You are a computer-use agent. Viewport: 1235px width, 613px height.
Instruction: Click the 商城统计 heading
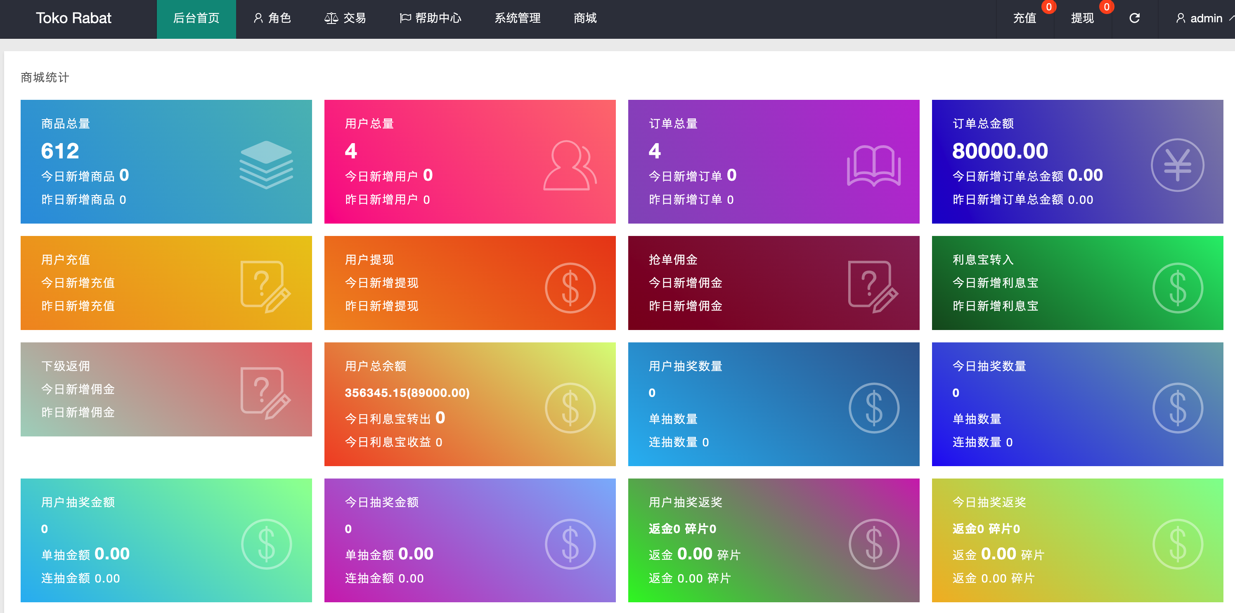(45, 77)
